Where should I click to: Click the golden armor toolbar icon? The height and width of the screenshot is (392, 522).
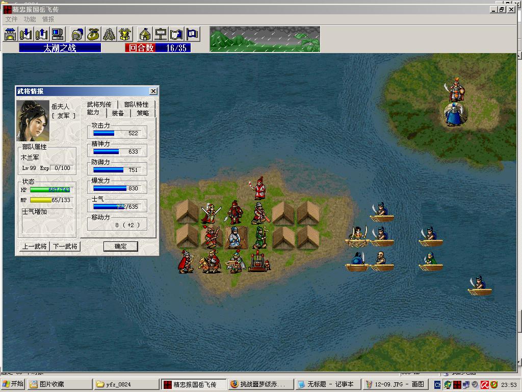coord(125,34)
